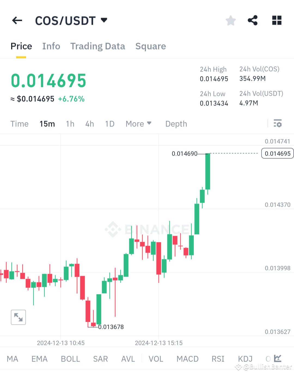Tap the back arrow to exit the chart
The image size is (294, 373).
point(17,20)
